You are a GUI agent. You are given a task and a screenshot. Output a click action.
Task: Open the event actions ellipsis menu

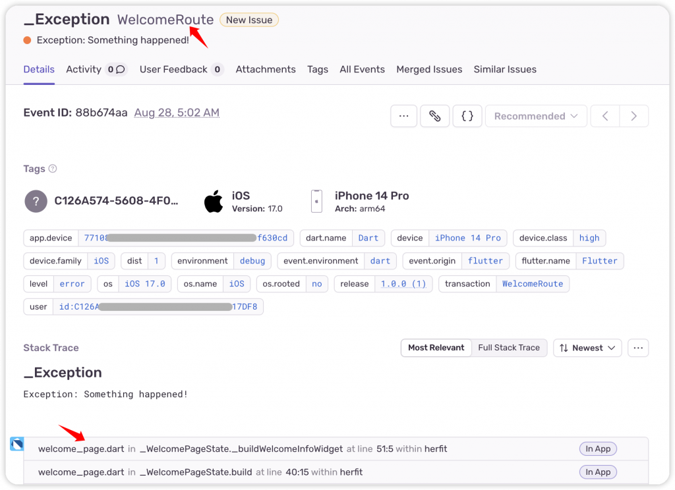403,116
